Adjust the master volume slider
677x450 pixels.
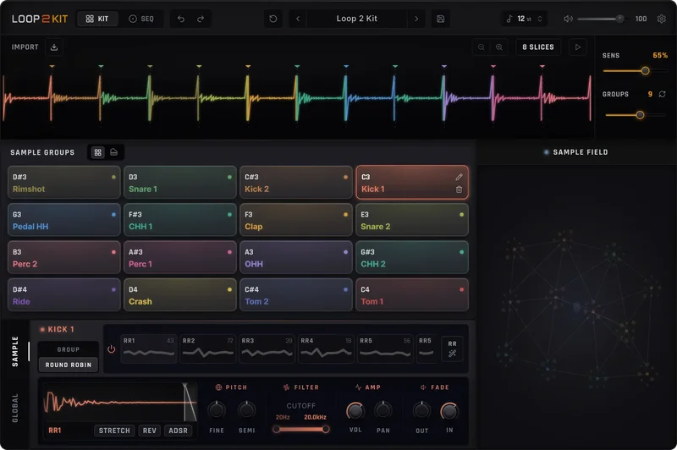[x=601, y=19]
